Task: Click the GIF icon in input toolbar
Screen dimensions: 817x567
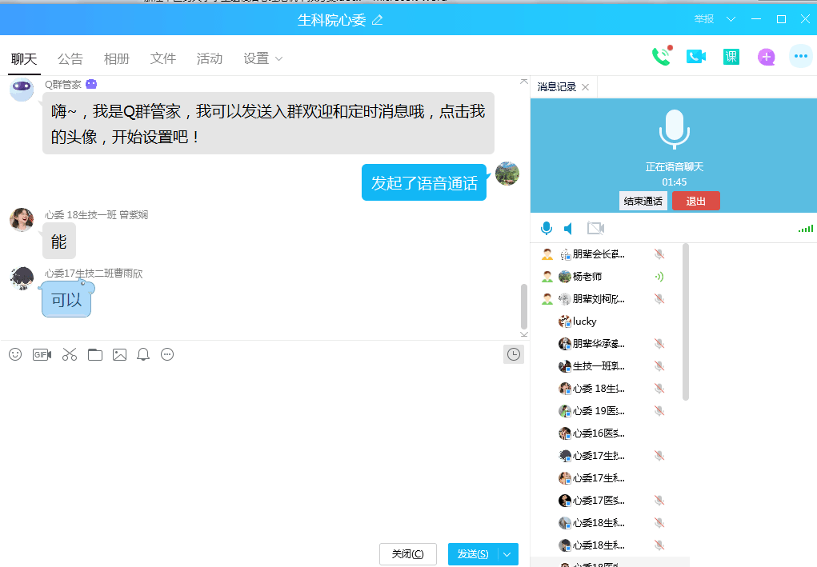Action: 42,354
